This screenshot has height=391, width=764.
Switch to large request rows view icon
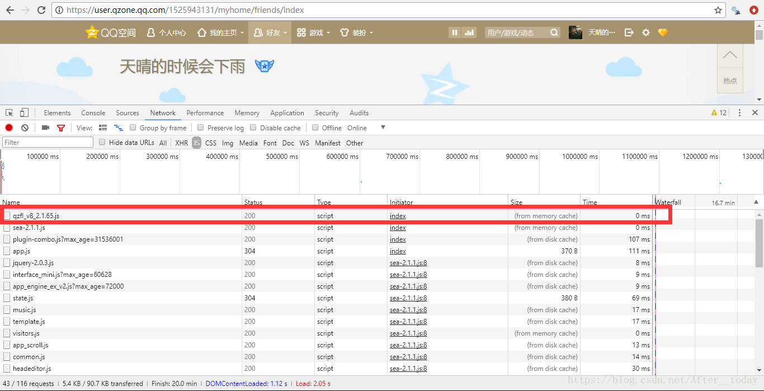pos(103,128)
